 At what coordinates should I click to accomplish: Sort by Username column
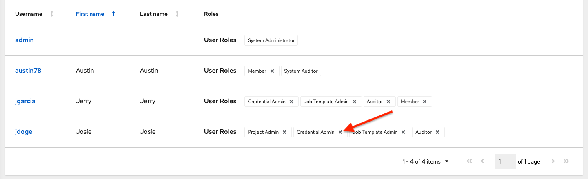(x=52, y=14)
